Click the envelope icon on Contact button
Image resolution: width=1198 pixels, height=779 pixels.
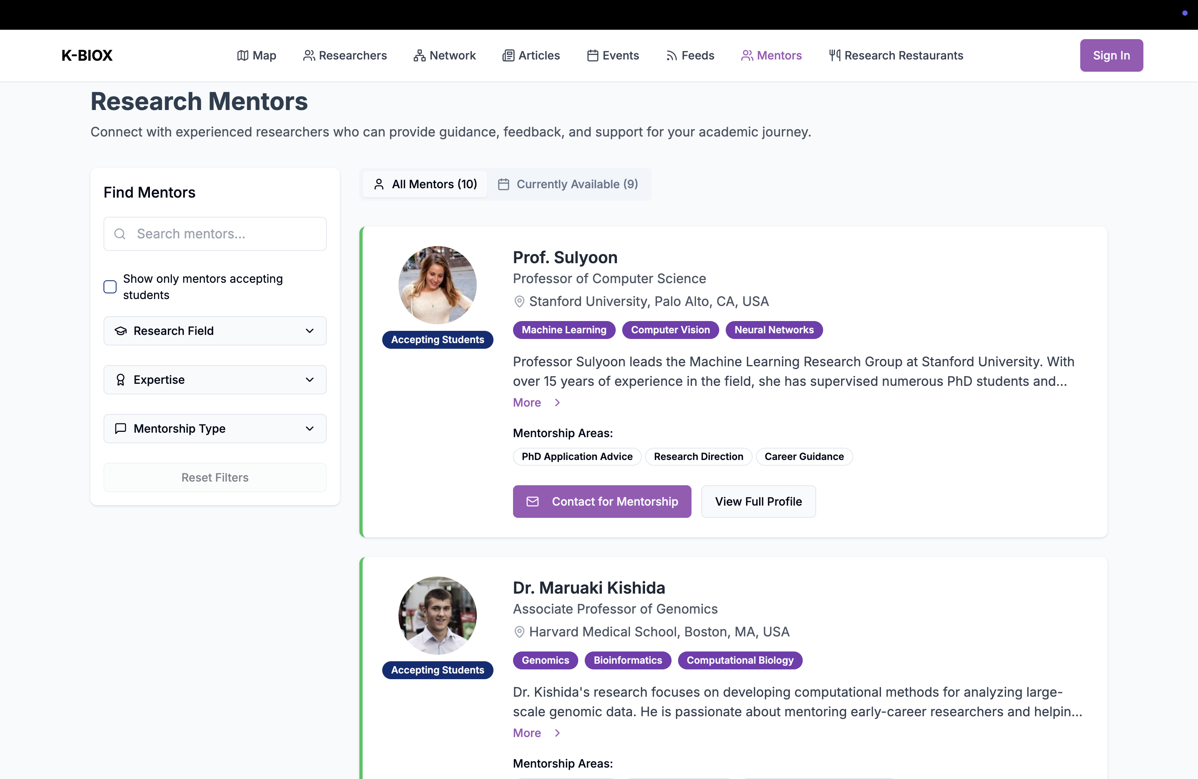tap(532, 501)
